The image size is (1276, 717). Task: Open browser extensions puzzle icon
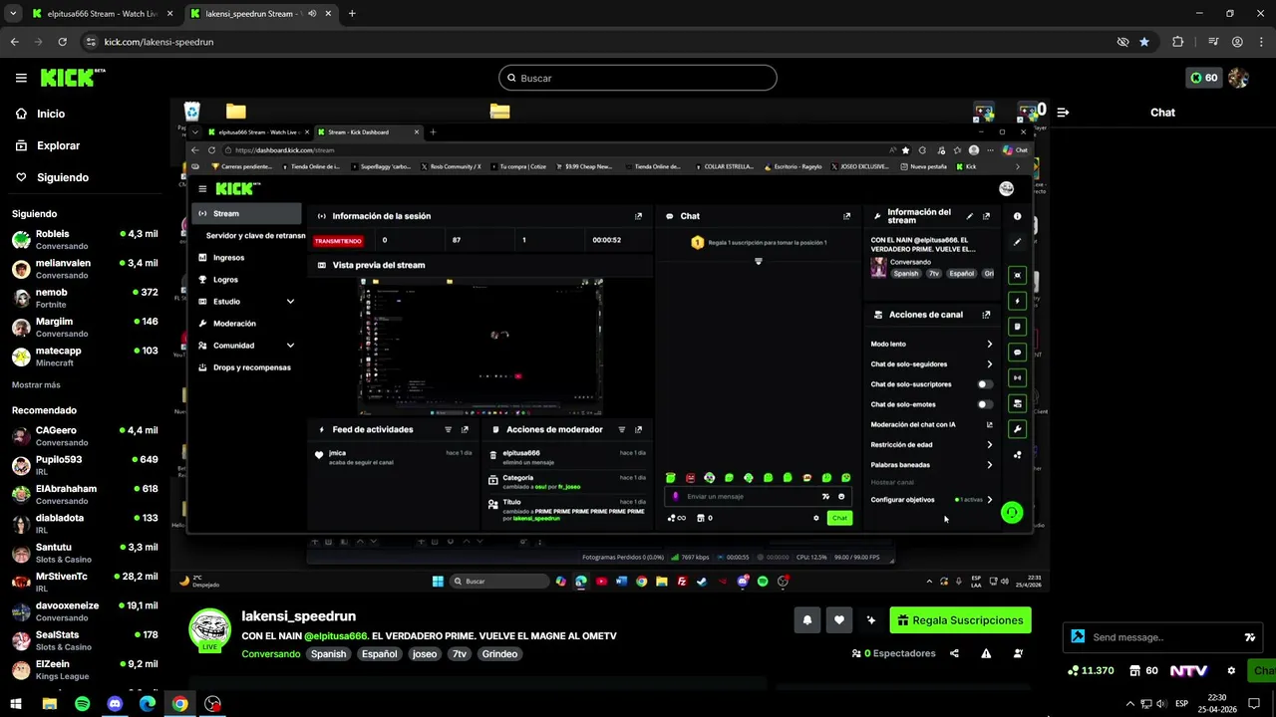[x=1178, y=42]
